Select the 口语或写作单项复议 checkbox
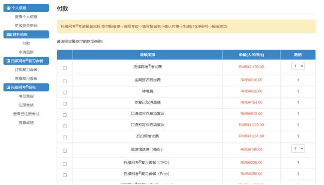The height and width of the screenshot is (185, 324). (x=65, y=115)
